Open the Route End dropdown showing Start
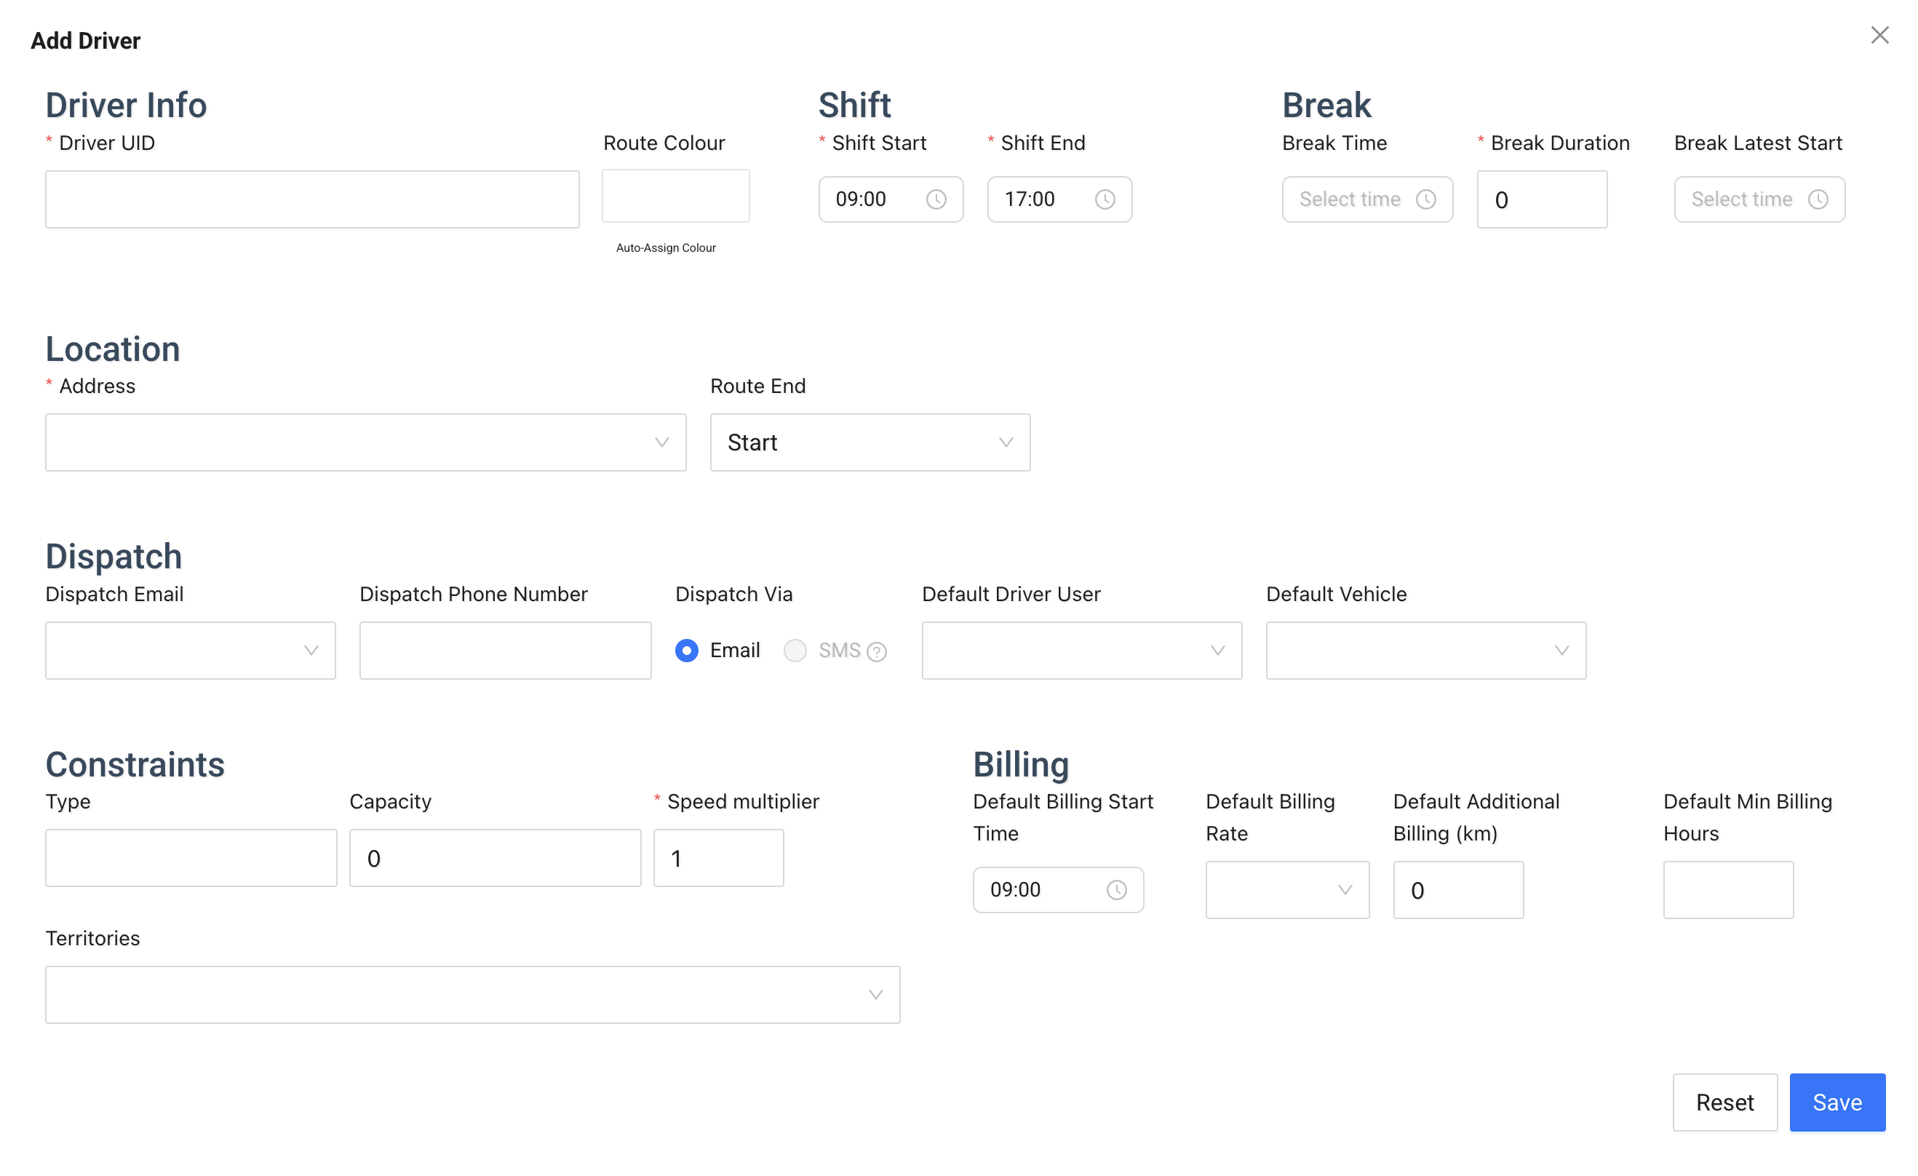The height and width of the screenshot is (1176, 1918). pyautogui.click(x=870, y=442)
